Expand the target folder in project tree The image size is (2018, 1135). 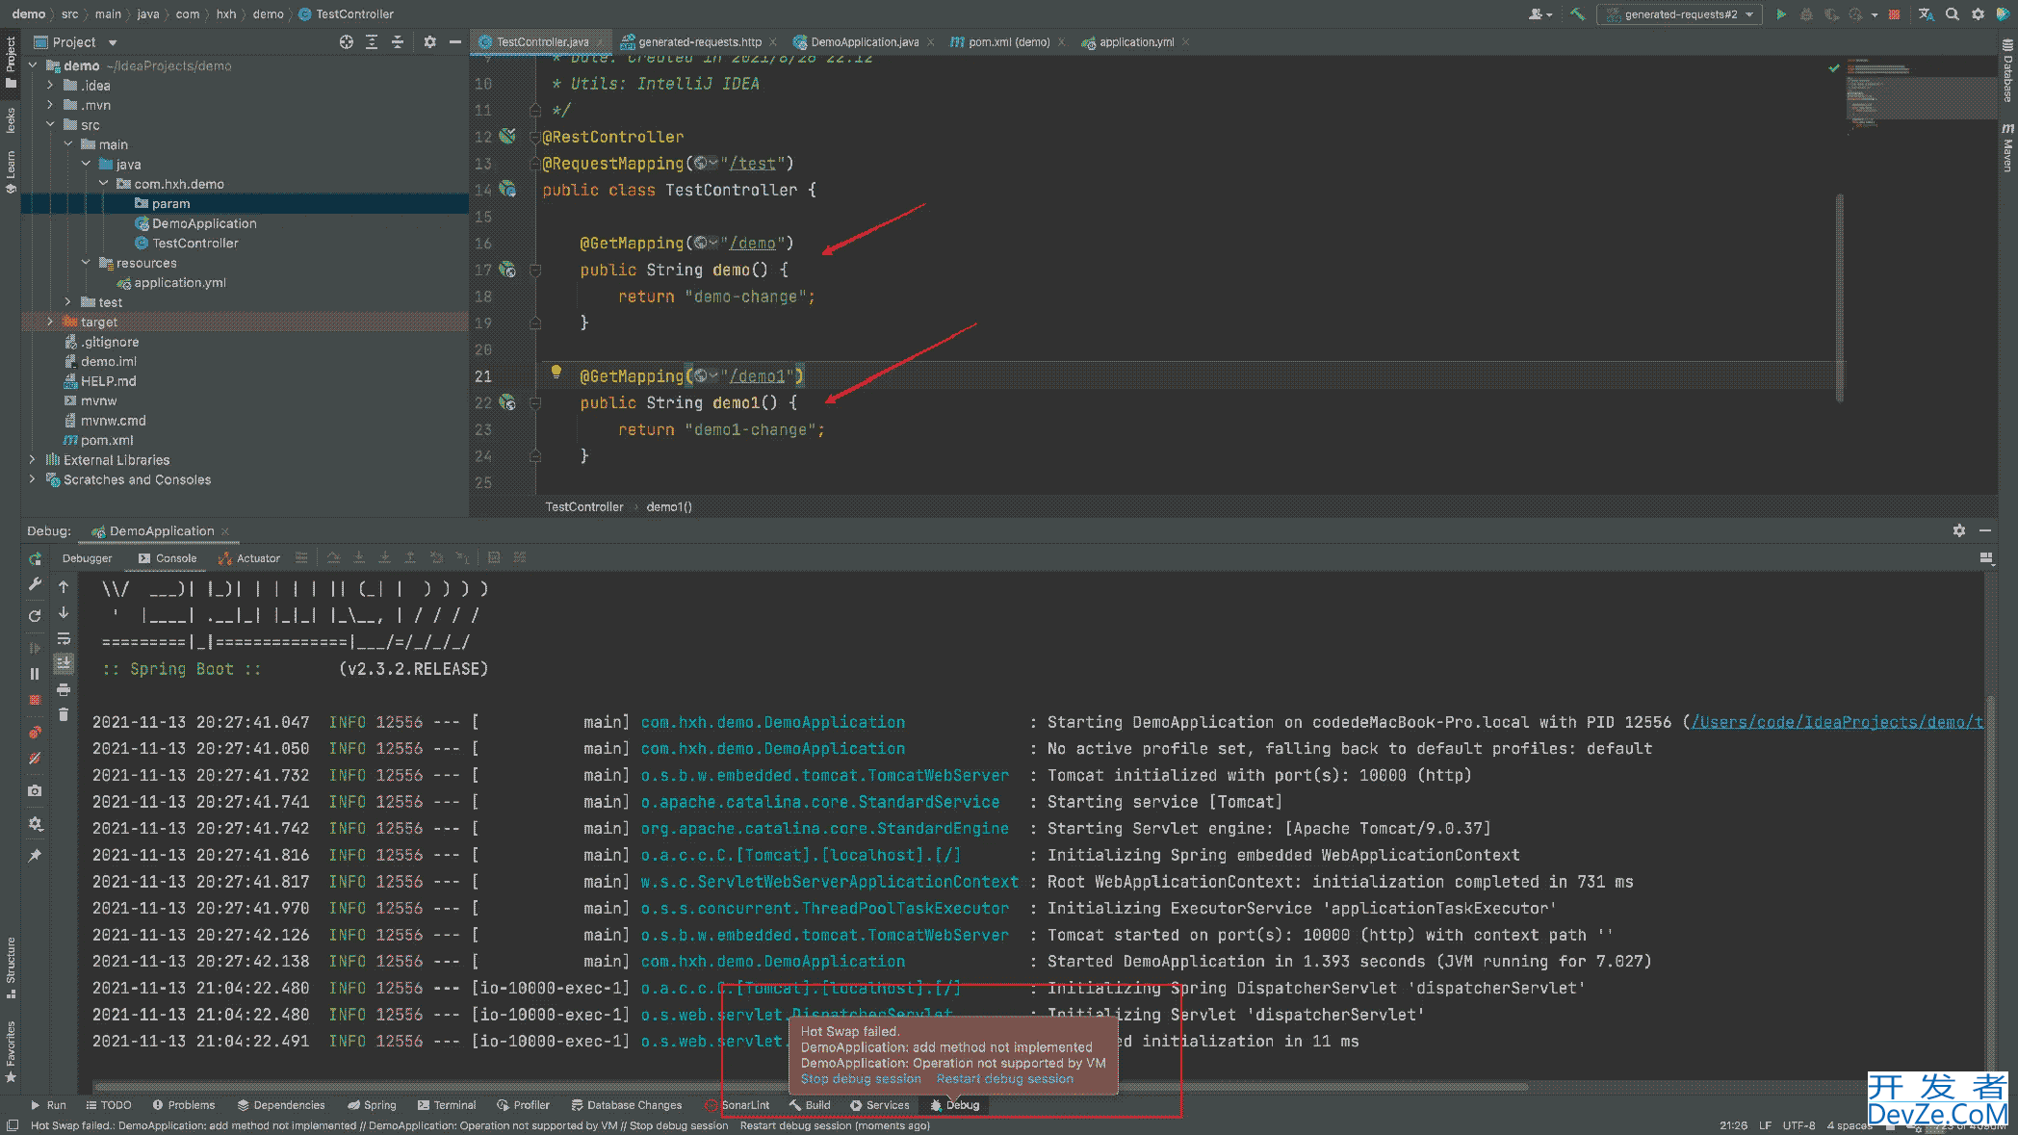click(48, 322)
